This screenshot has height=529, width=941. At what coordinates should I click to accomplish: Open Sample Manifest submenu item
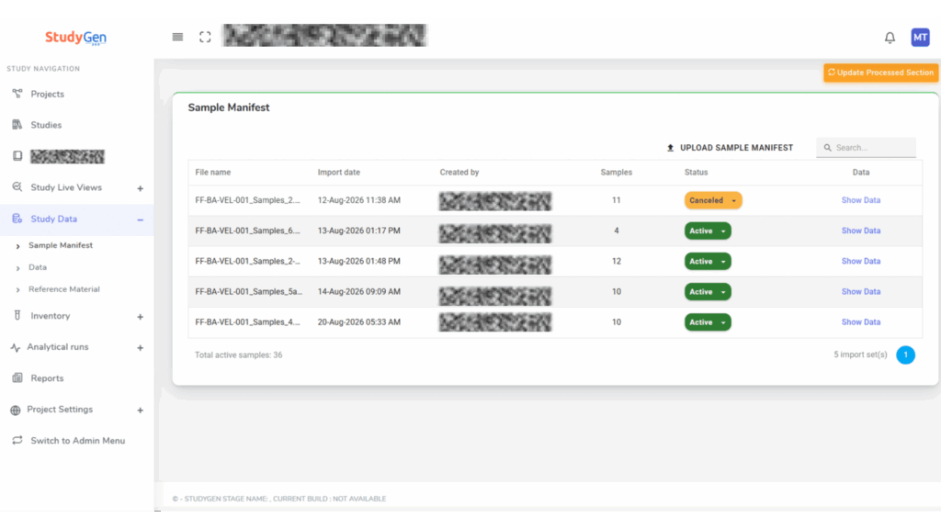61,245
